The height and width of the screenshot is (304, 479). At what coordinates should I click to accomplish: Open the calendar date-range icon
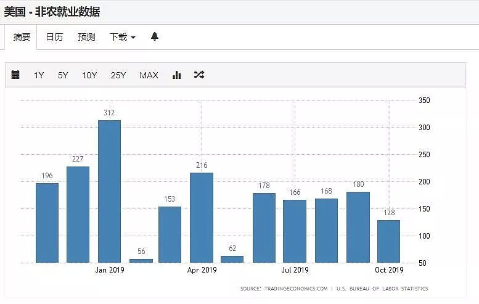[x=15, y=75]
